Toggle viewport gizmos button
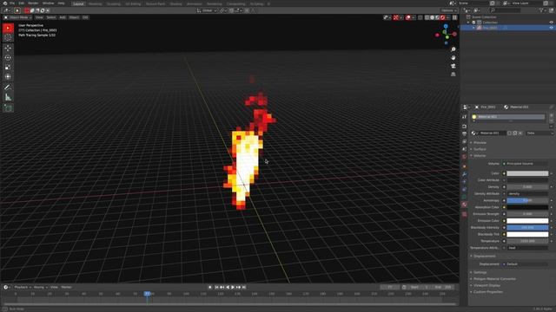The height and width of the screenshot is (312, 556). [396, 17]
